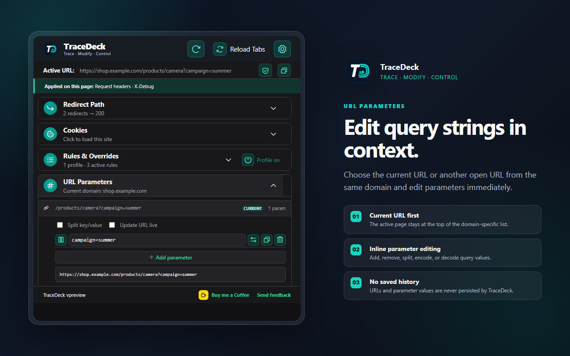Click the refresh icon button in header
This screenshot has width=570, height=356.
196,49
